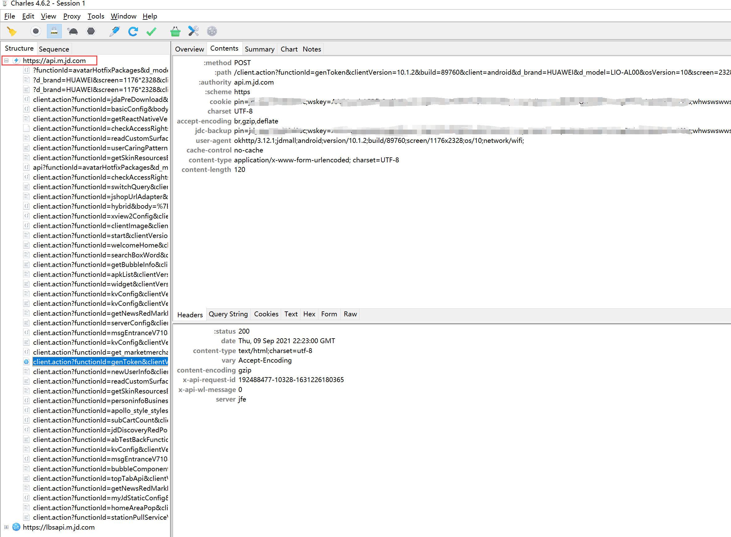Click the green basket Publish Gist icon
The width and height of the screenshot is (731, 537).
coord(175,31)
